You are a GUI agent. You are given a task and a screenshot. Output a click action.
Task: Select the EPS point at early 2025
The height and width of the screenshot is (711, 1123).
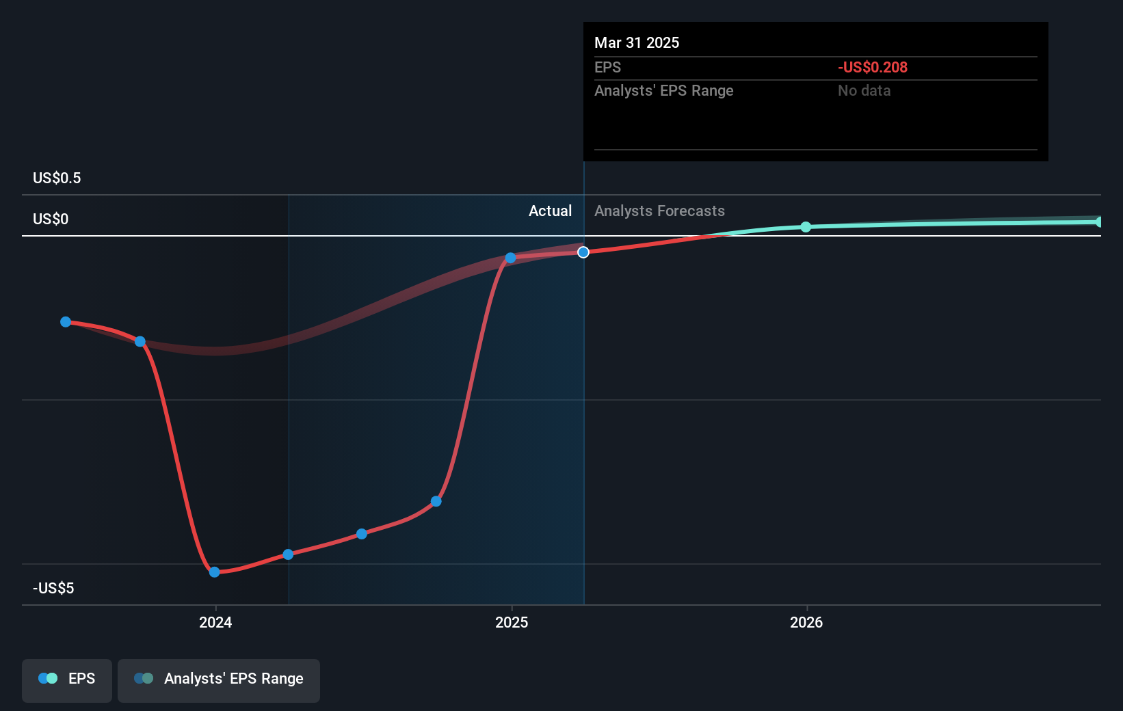pos(511,258)
